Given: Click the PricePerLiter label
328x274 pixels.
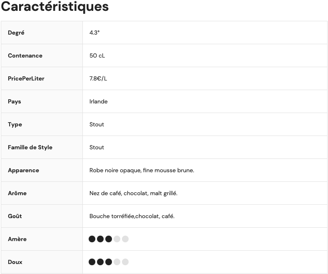Looking at the screenshot, I should click(x=26, y=78).
